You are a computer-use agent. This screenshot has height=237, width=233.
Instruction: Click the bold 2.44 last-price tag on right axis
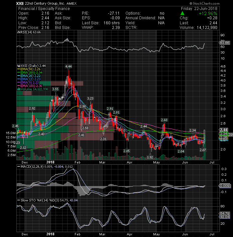[224, 130]
